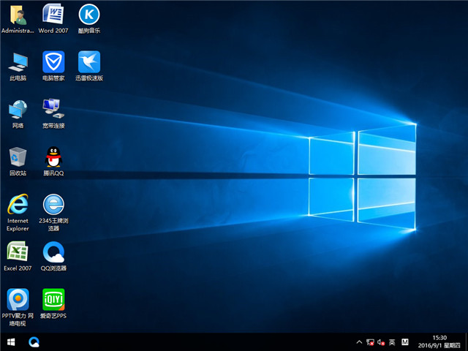Open 此电脑 (This PC) icon
The height and width of the screenshot is (351, 468).
pyautogui.click(x=18, y=62)
